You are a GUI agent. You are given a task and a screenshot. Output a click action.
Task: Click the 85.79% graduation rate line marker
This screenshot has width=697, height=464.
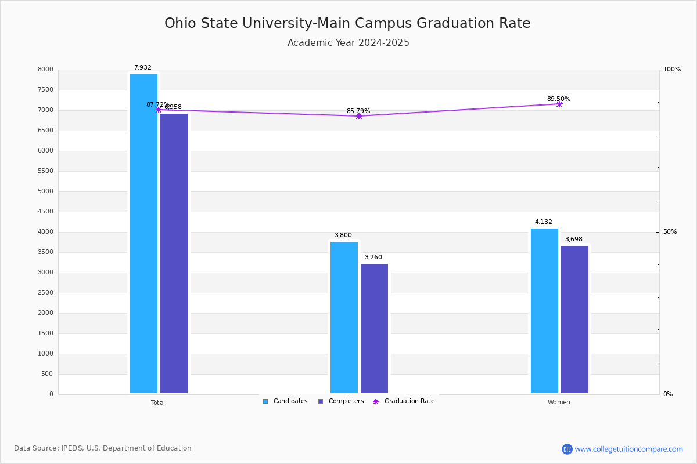[358, 116]
